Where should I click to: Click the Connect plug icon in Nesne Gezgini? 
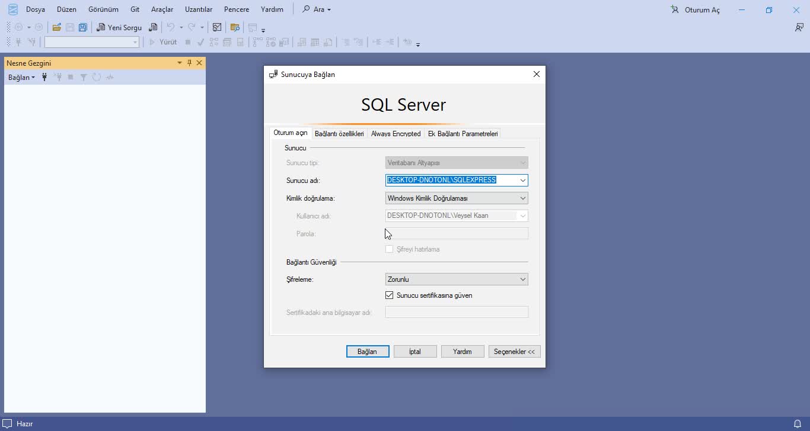44,77
